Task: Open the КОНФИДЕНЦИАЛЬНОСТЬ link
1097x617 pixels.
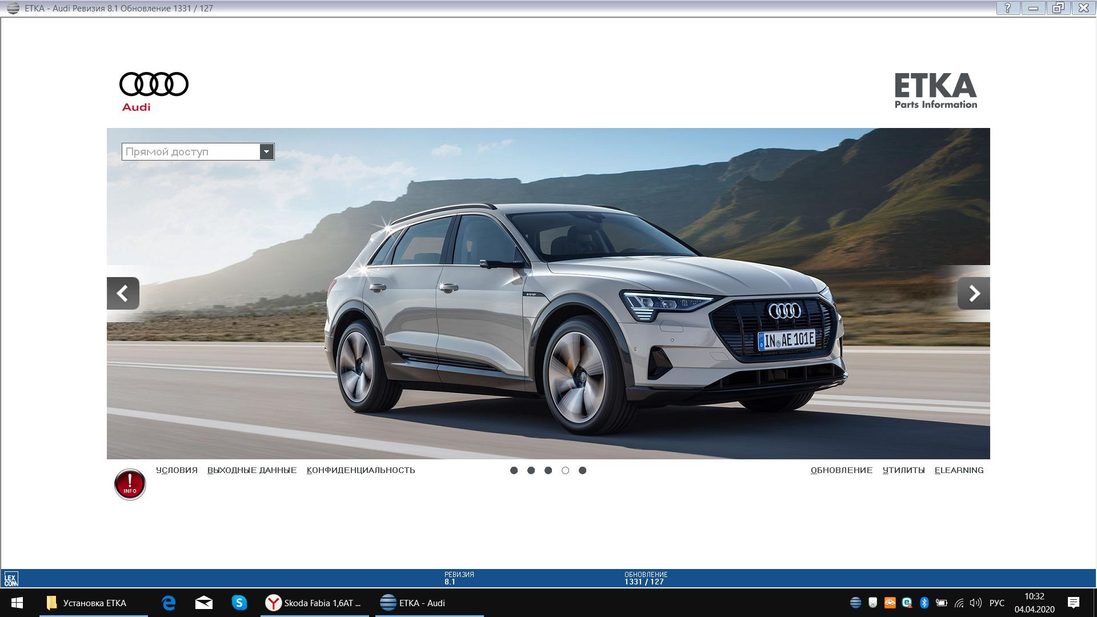Action: point(361,470)
